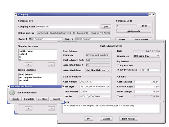Click the Load button for Company Code
This screenshot has width=169, height=127.
pos(144,26)
